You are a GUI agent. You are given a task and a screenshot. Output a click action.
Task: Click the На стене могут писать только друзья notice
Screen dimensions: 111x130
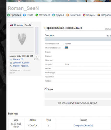[x=78, y=103]
